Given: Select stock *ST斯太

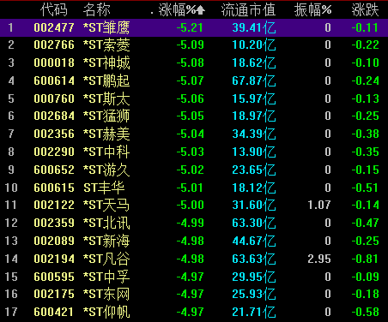Looking at the screenshot, I should click(x=106, y=98).
